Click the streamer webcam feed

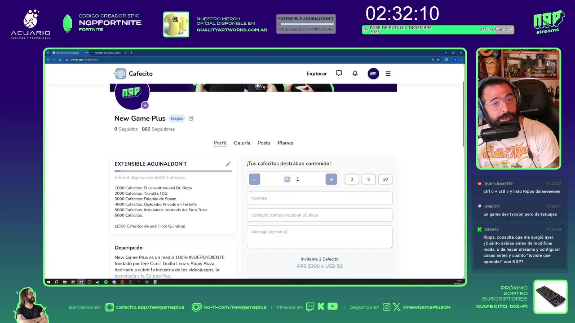(x=518, y=109)
